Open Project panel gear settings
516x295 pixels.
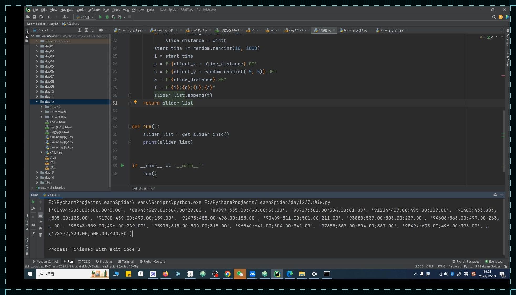coord(101,30)
